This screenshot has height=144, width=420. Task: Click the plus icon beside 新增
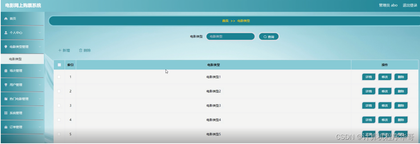[x=60, y=51]
